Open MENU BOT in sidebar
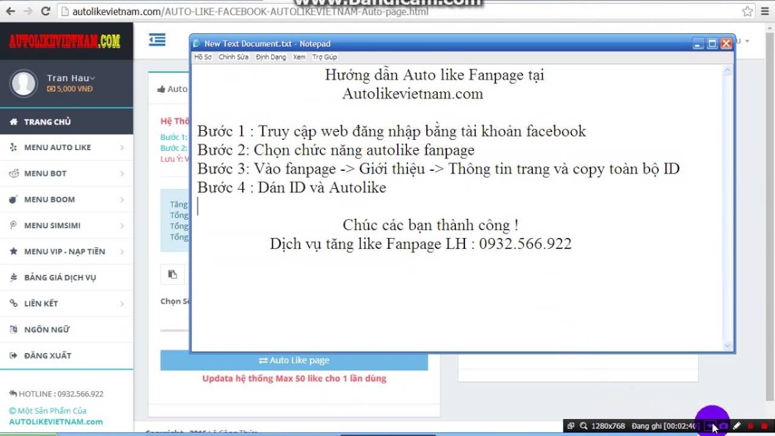 [67, 173]
